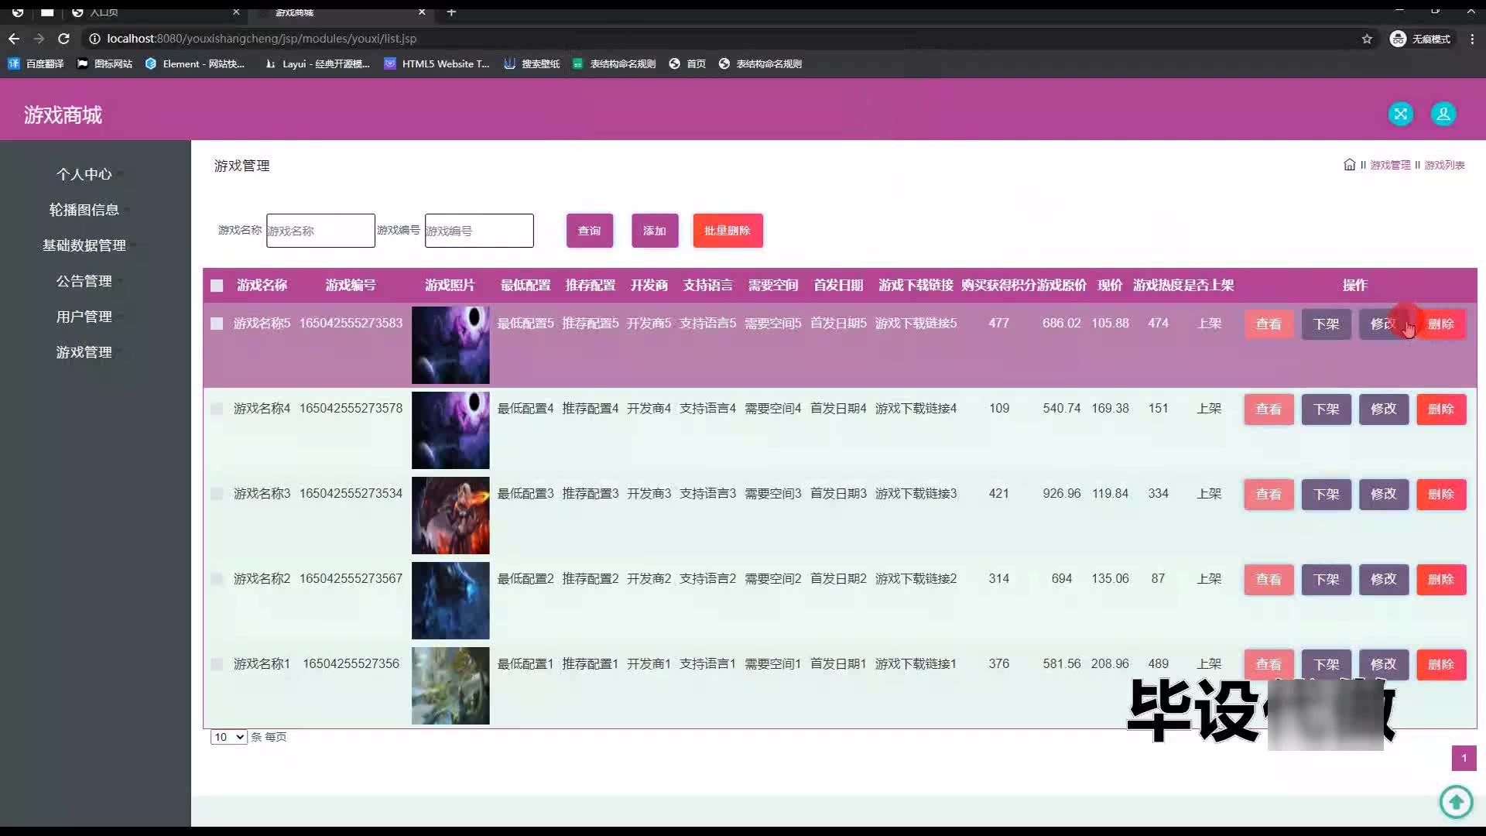This screenshot has width=1486, height=836.
Task: Expand 基础数据管理 in the sidebar
Action: click(84, 245)
